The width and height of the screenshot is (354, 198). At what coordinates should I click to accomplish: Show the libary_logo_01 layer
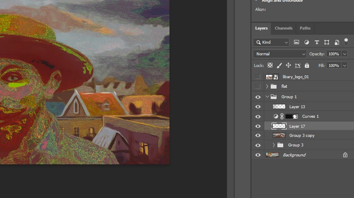(x=258, y=77)
